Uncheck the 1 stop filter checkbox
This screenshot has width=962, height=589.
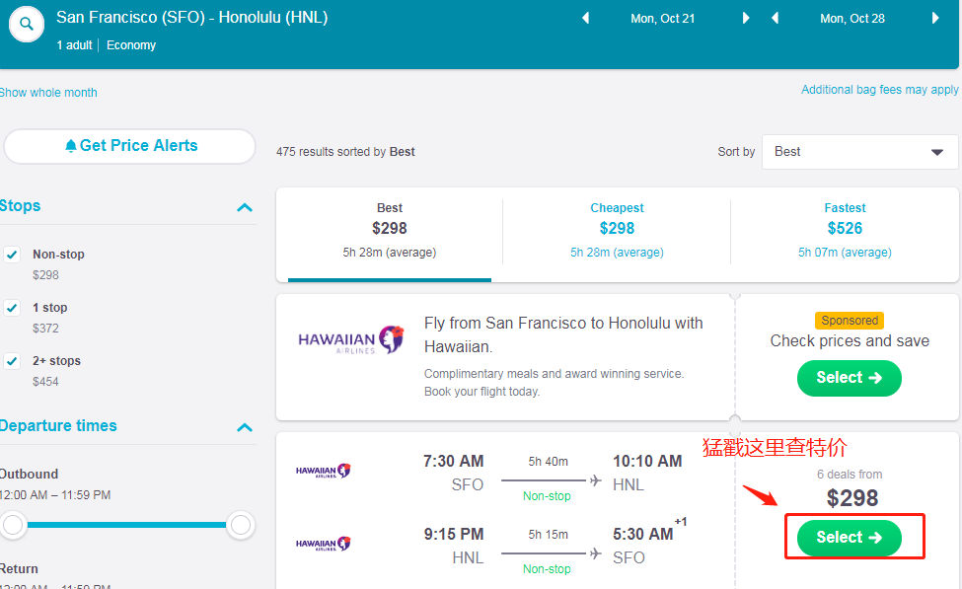coord(12,308)
